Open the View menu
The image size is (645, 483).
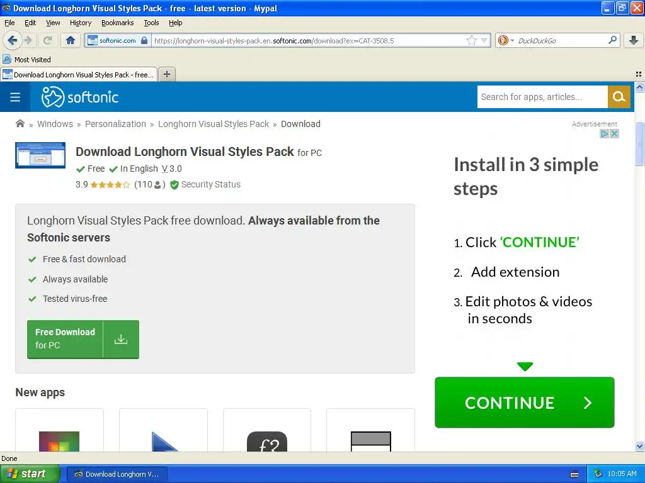click(53, 23)
